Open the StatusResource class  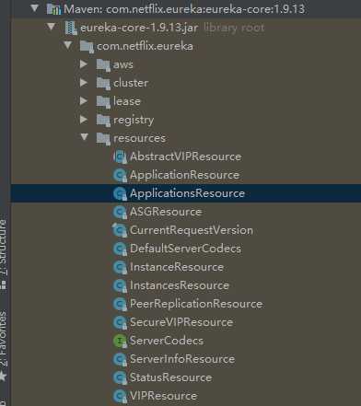[x=170, y=377]
